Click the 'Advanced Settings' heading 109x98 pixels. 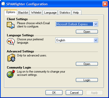[20, 51]
